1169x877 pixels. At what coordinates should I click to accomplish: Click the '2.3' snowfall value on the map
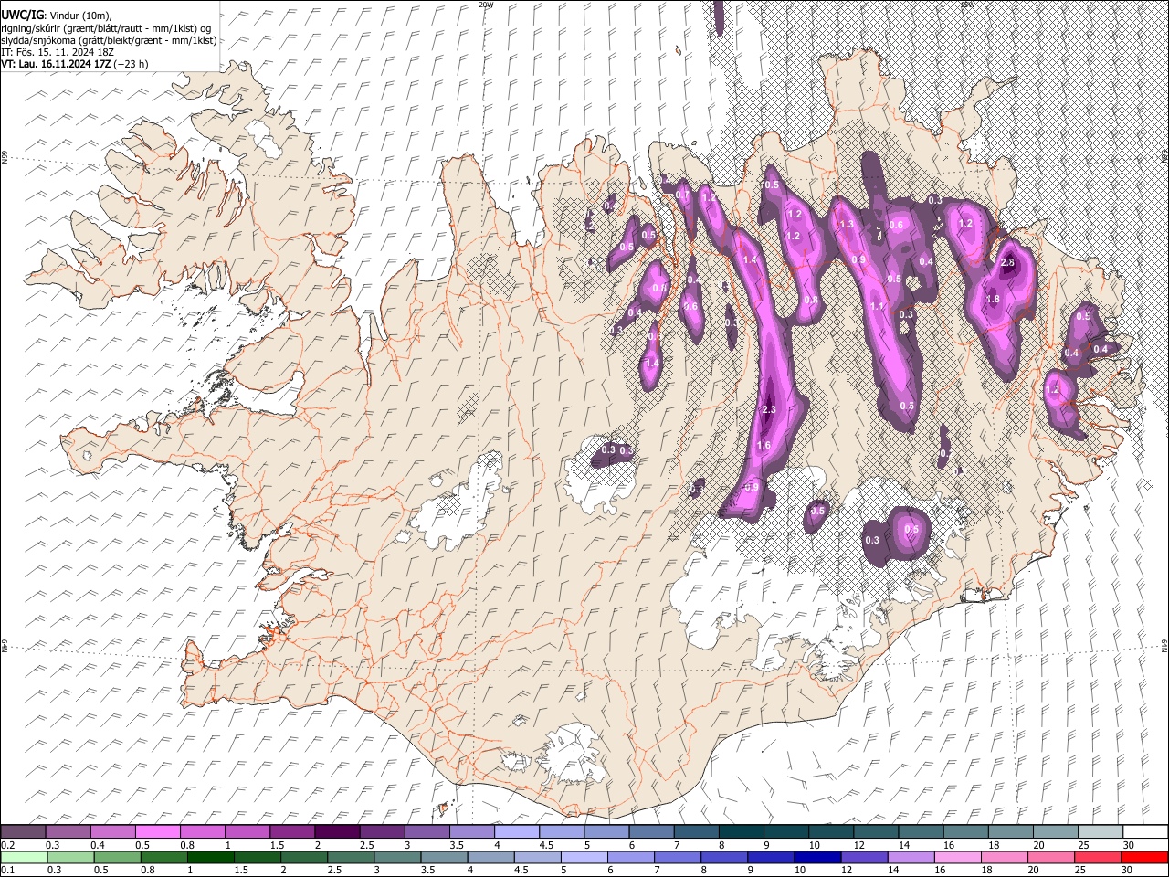(x=768, y=409)
